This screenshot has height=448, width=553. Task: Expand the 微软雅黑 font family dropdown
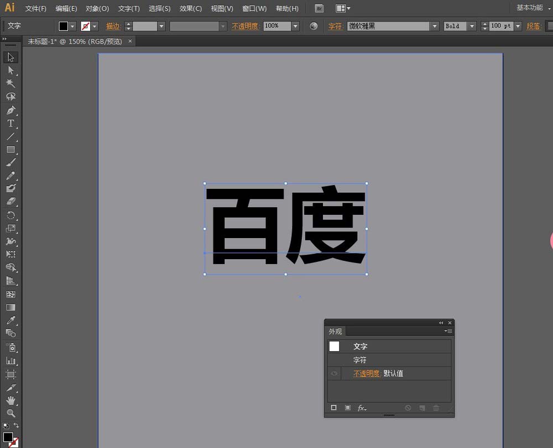tap(435, 26)
